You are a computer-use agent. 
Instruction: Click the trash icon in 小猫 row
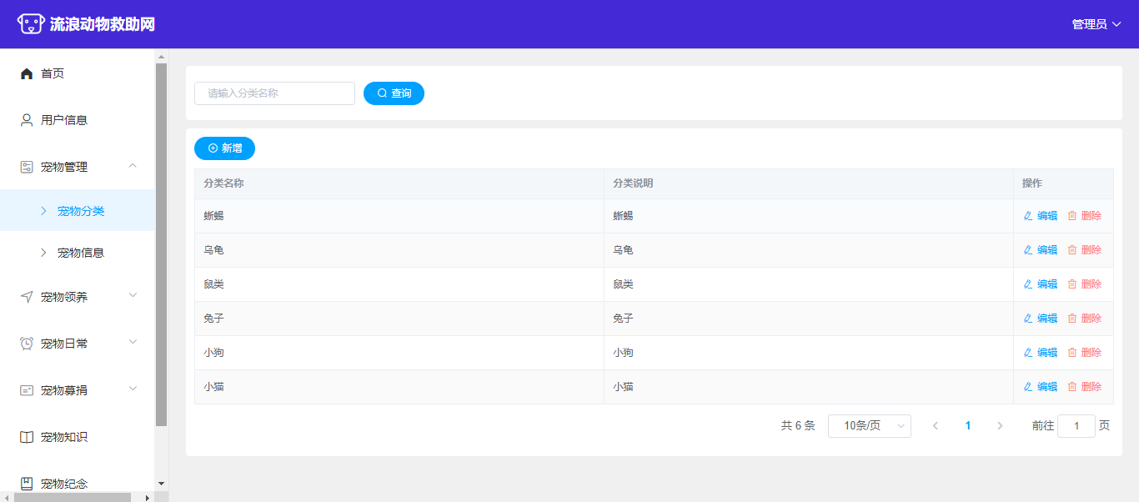(x=1072, y=387)
